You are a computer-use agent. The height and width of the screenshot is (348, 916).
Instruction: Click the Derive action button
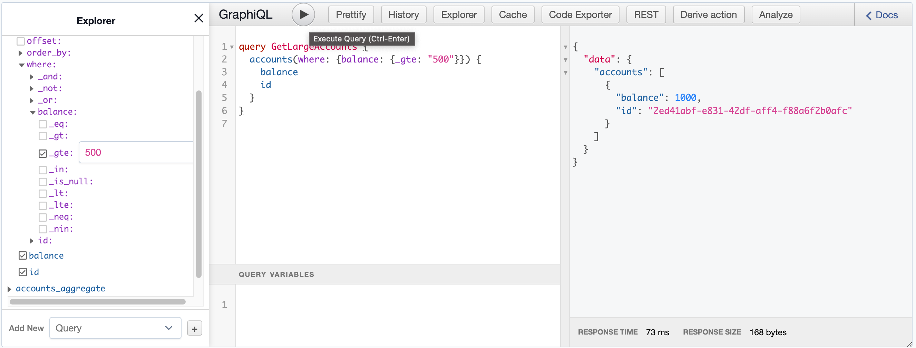pyautogui.click(x=708, y=14)
